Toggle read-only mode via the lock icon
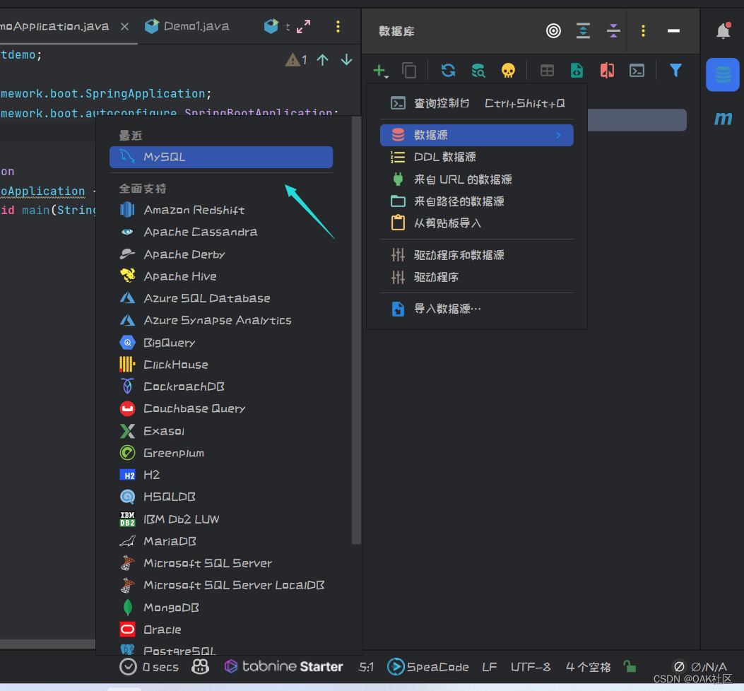744x691 pixels. point(629,666)
